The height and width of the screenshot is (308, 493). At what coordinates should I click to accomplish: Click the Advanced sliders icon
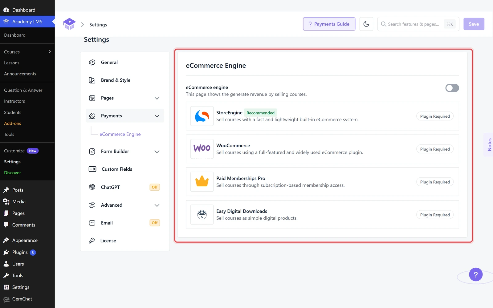coord(92,205)
